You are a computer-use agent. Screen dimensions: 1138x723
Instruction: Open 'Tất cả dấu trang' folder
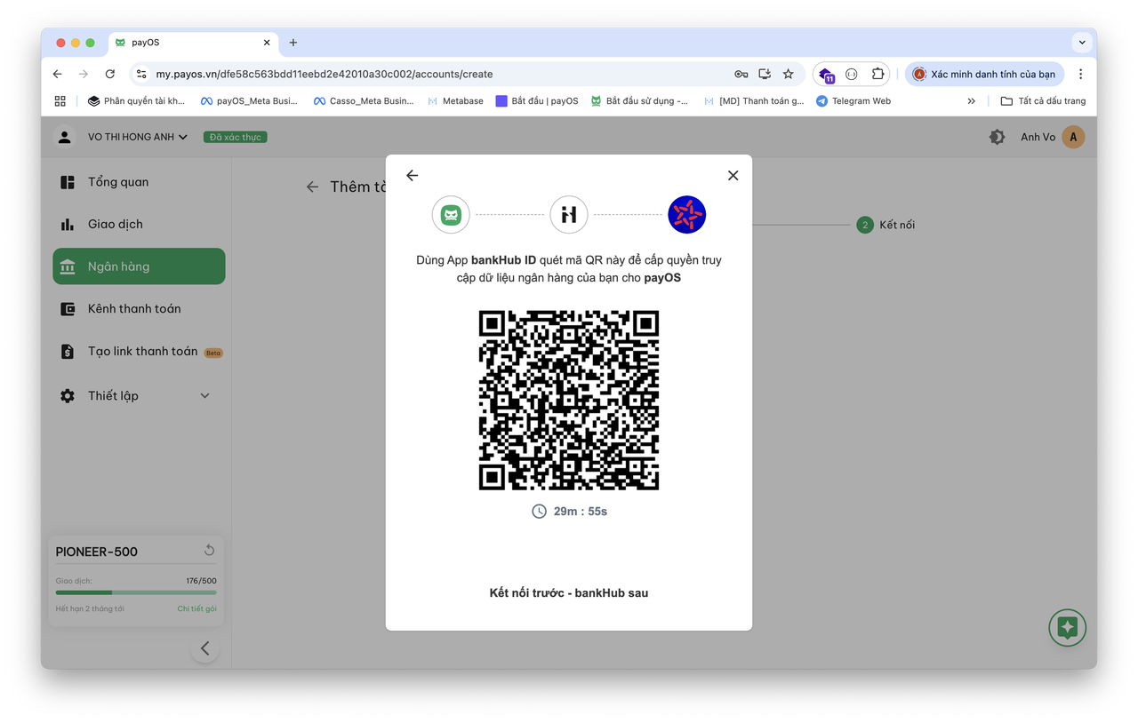tap(1043, 101)
